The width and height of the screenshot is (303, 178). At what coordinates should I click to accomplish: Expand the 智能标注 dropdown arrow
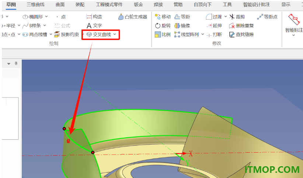(x=293, y=35)
